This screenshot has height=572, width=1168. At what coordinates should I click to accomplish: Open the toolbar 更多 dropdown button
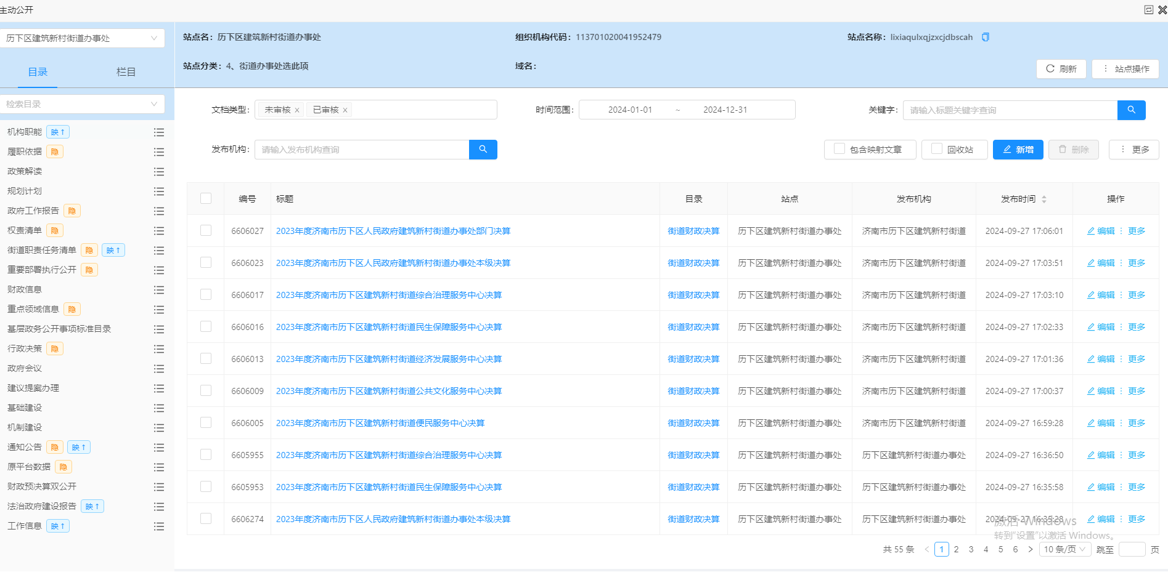(1134, 150)
